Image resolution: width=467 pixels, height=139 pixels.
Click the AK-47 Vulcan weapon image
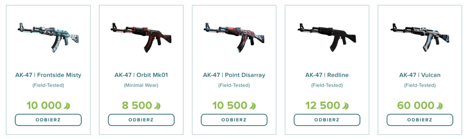[420, 36]
